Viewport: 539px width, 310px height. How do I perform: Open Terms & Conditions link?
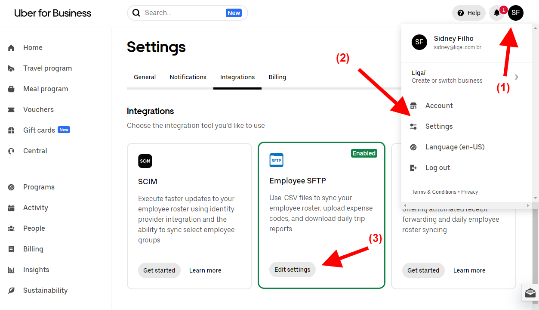(434, 192)
